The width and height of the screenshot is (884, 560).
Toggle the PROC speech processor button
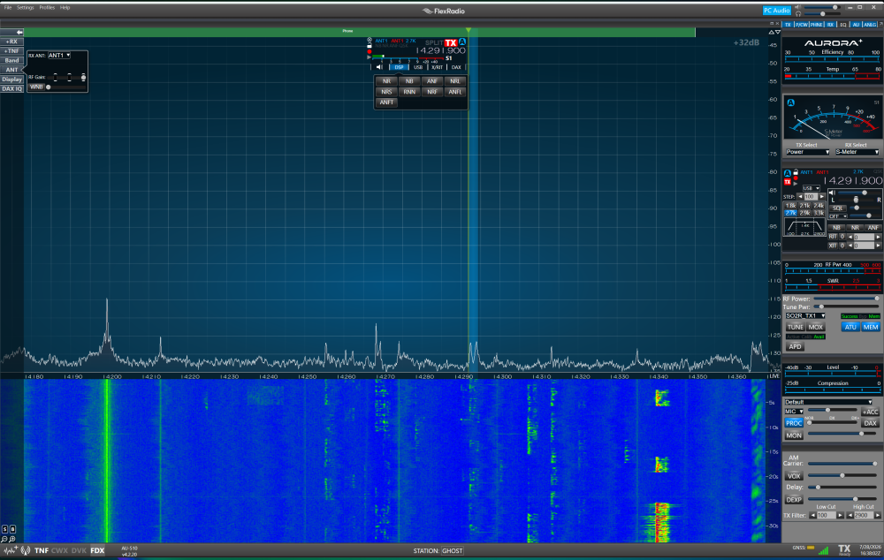794,423
